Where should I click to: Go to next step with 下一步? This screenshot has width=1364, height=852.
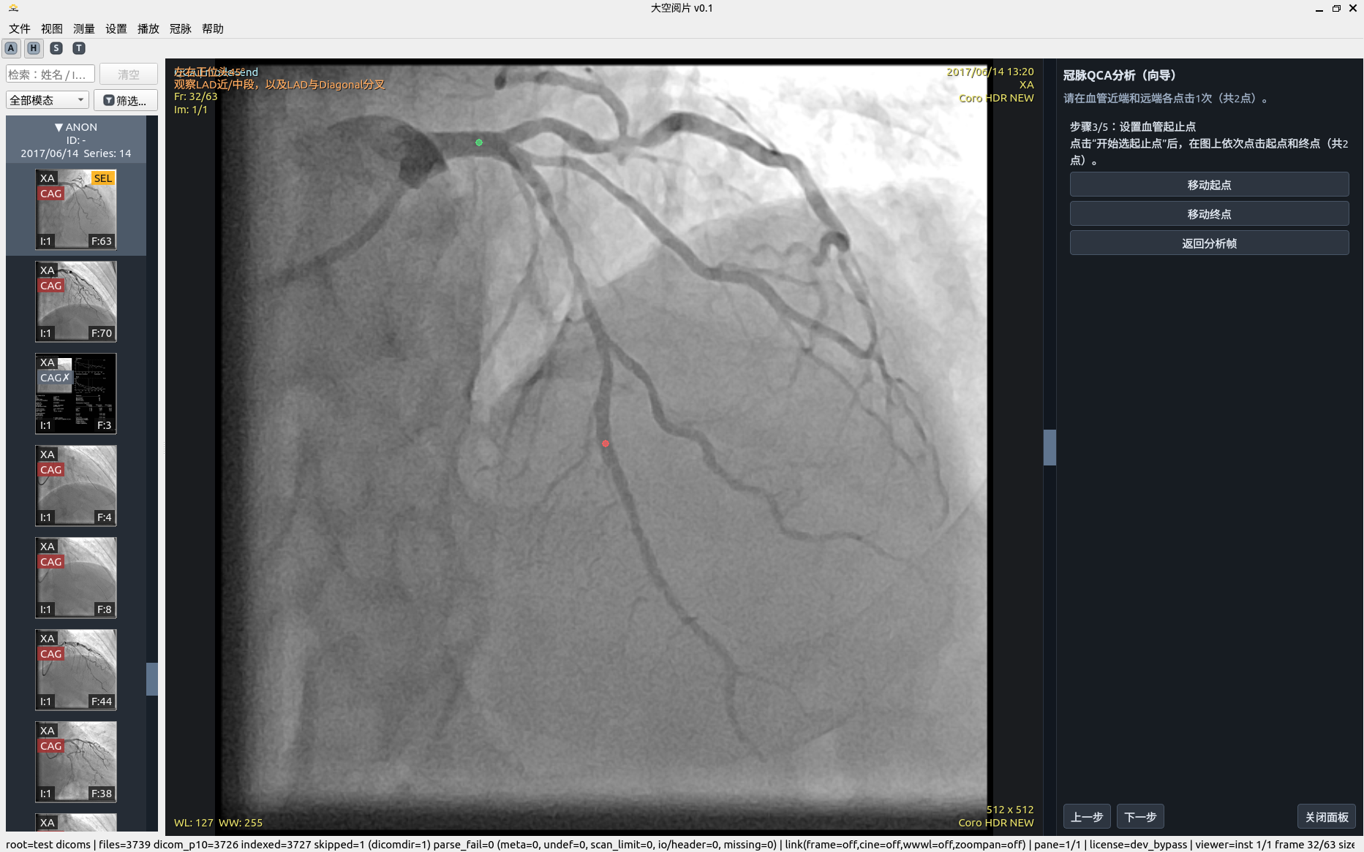coord(1140,817)
